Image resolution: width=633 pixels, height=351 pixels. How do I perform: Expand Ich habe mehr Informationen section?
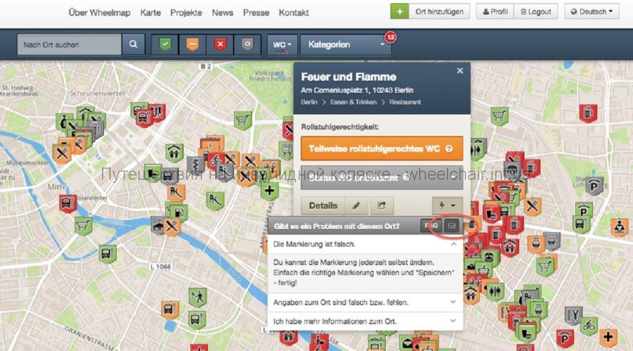(x=365, y=321)
